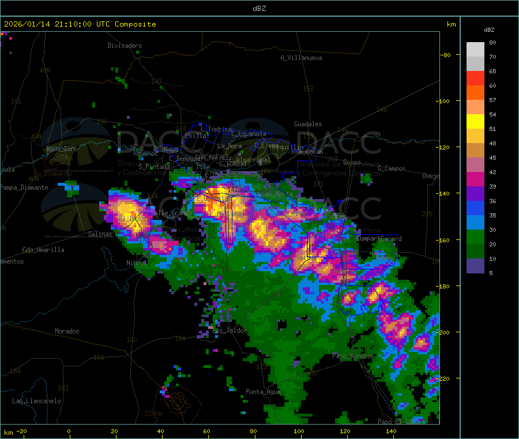Click the S_Pintada map label
Screen dimensions: 519x439
[154, 167]
